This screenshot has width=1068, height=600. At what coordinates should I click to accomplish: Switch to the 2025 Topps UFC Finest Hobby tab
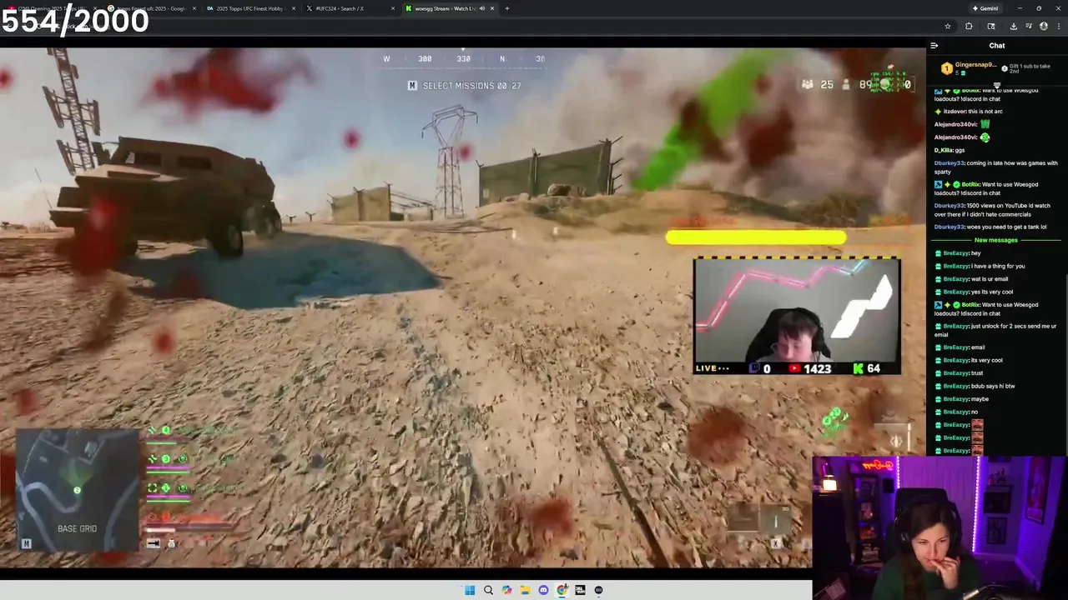(250, 8)
